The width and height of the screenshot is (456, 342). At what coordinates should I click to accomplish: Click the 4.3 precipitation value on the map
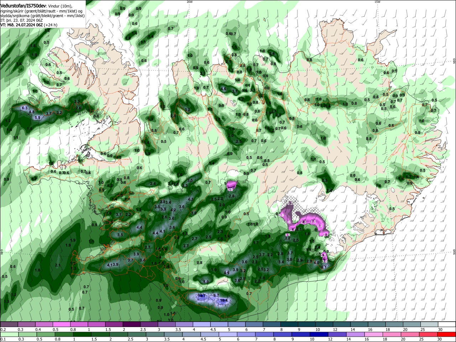(x=191, y=199)
